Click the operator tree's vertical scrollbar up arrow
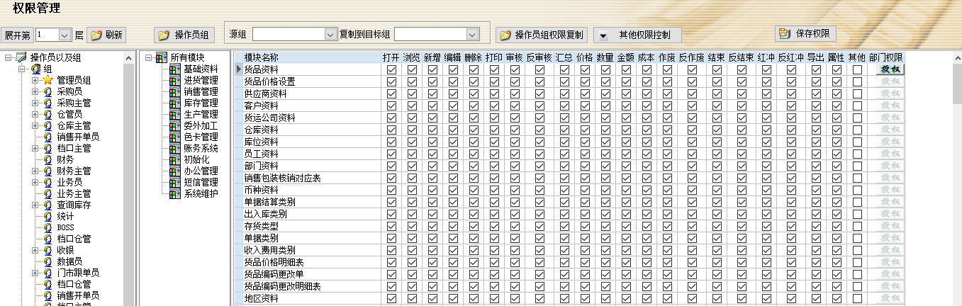 pos(128,57)
